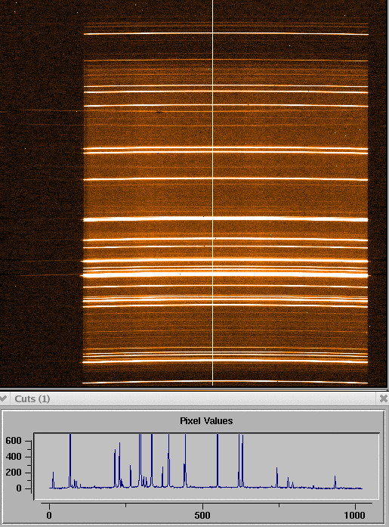Screen dimensions: 389x527
Task: Close the Cuts panel with X
Action: click(383, 398)
